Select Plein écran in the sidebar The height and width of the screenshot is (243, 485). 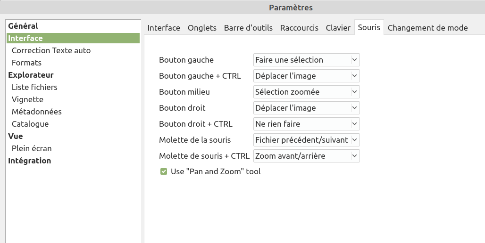coord(32,148)
